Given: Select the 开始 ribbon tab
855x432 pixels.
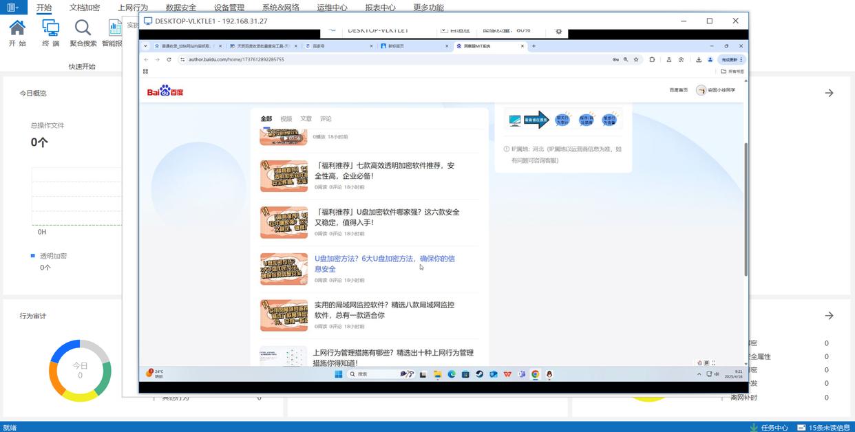Looking at the screenshot, I should point(44,8).
